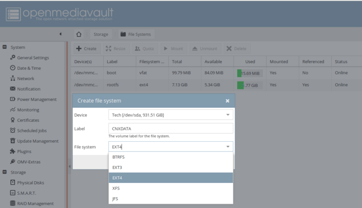Viewport: 362px width, 208px height.
Task: Open OMV-Extras plug icon
Action: 13,162
